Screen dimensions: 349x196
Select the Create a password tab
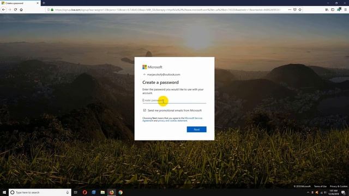click(x=20, y=3)
